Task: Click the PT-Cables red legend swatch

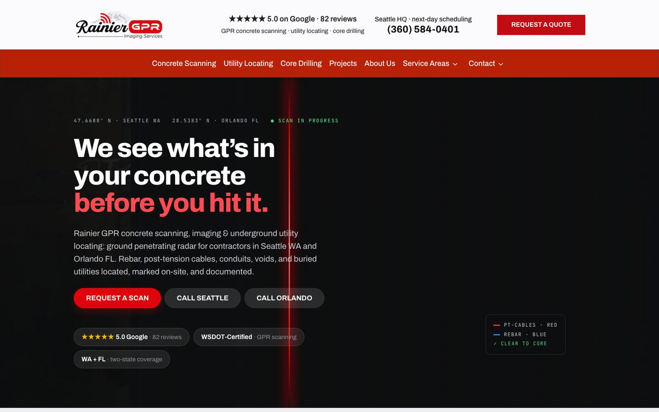Action: click(496, 325)
